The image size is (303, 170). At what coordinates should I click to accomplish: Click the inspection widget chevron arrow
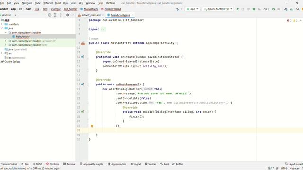click(x=300, y=21)
